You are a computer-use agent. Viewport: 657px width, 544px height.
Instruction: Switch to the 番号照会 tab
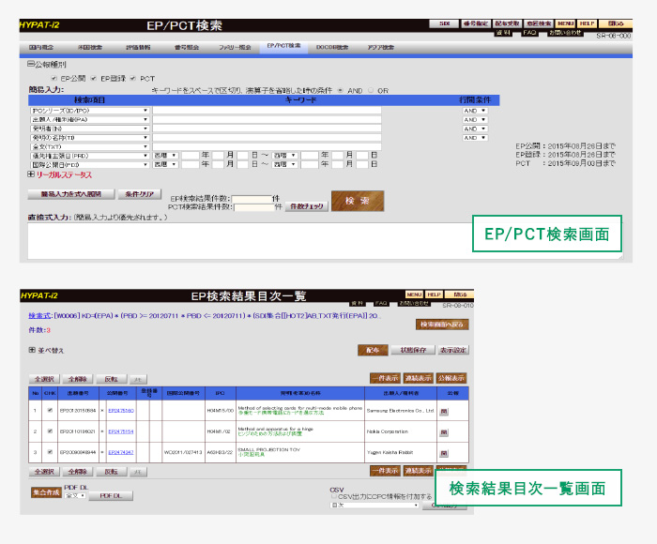pos(187,47)
